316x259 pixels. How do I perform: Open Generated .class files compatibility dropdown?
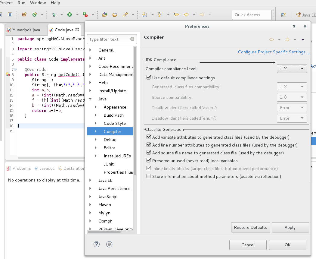pos(292,87)
